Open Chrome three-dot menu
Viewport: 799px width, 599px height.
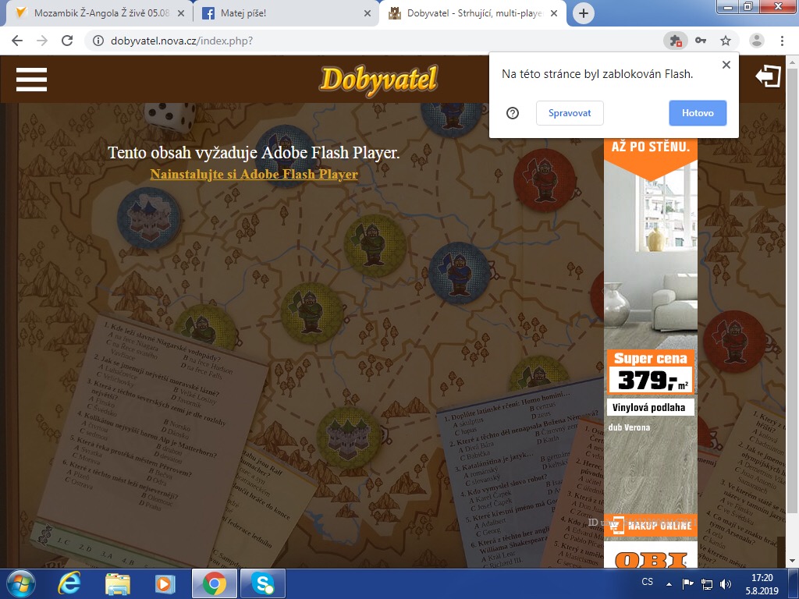tap(782, 41)
